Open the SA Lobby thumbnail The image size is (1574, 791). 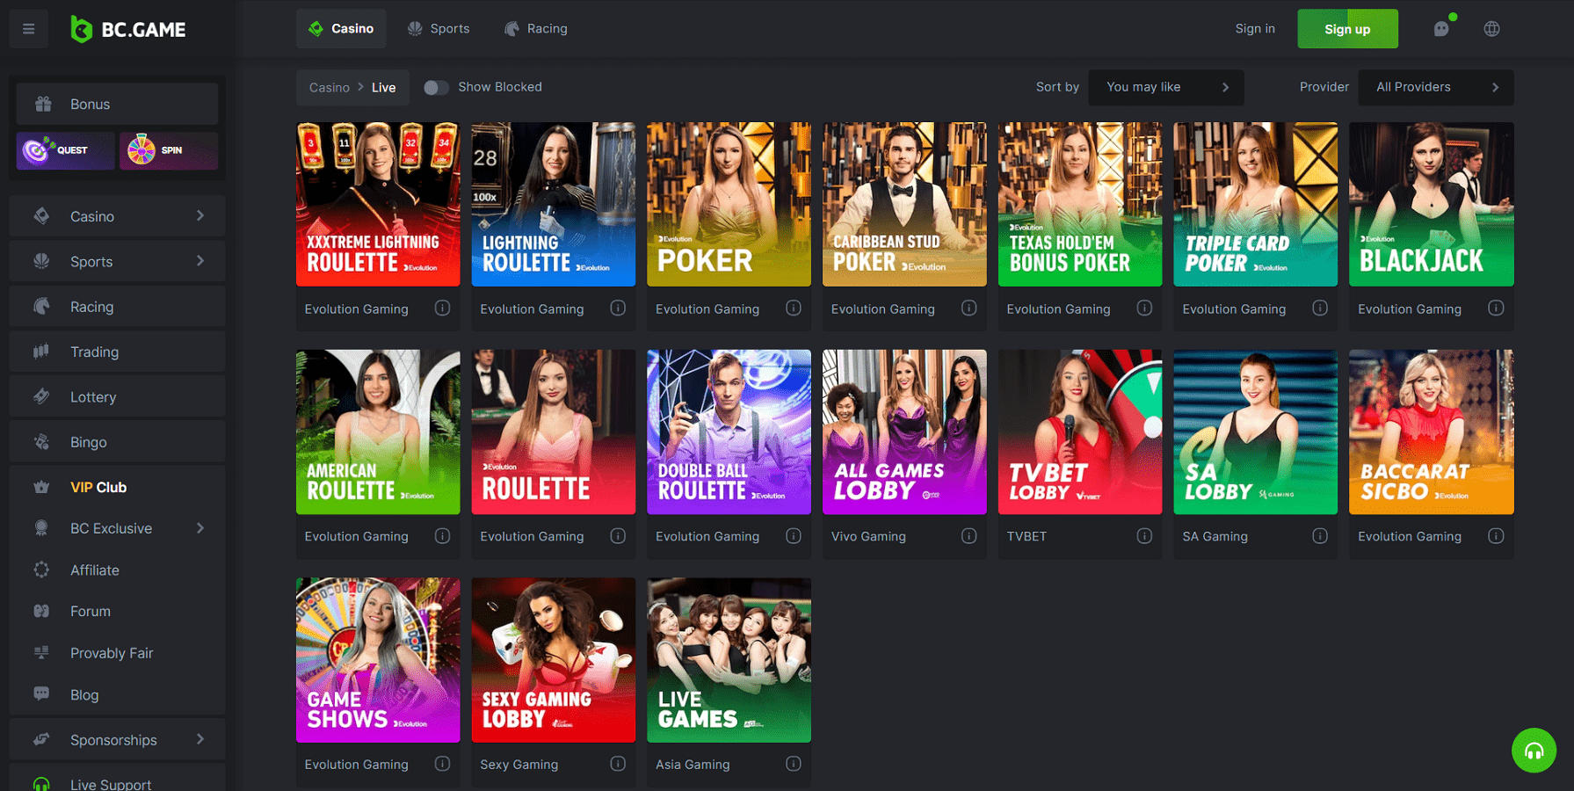point(1256,432)
